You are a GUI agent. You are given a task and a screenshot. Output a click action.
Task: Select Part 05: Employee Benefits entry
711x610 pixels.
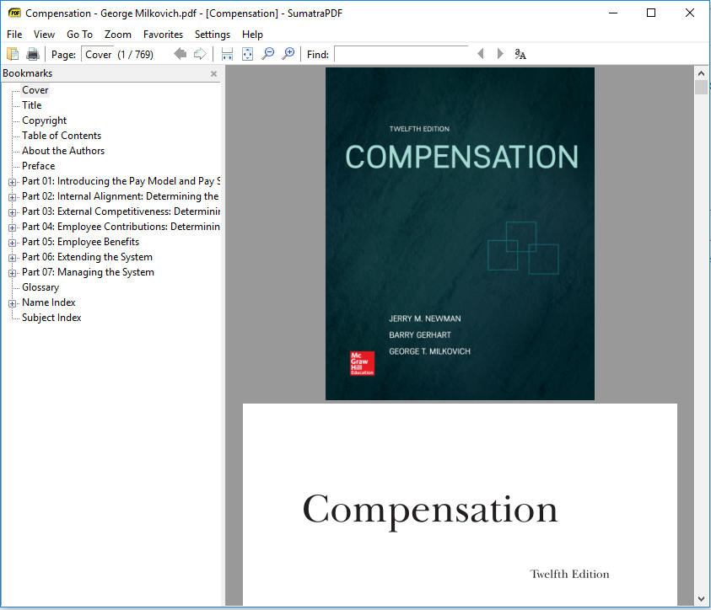[x=81, y=242]
